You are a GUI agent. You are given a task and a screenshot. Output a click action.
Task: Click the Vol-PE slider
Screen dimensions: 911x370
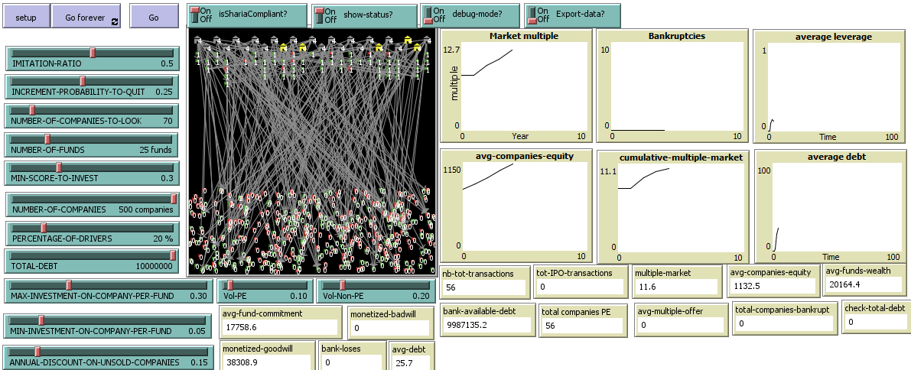coord(265,290)
